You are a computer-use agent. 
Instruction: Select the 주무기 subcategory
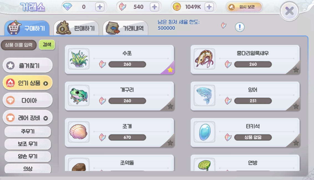click(x=28, y=131)
